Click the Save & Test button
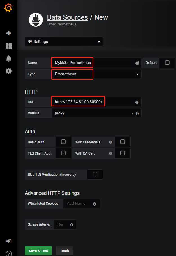 tap(38, 251)
